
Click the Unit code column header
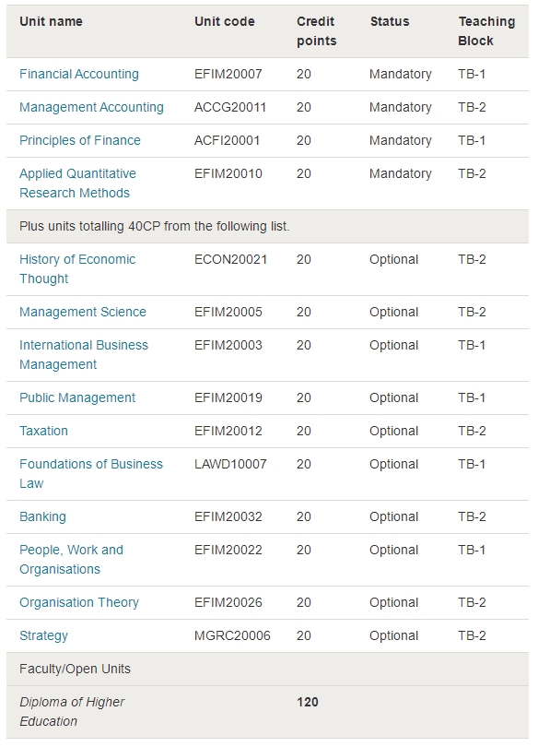click(225, 21)
